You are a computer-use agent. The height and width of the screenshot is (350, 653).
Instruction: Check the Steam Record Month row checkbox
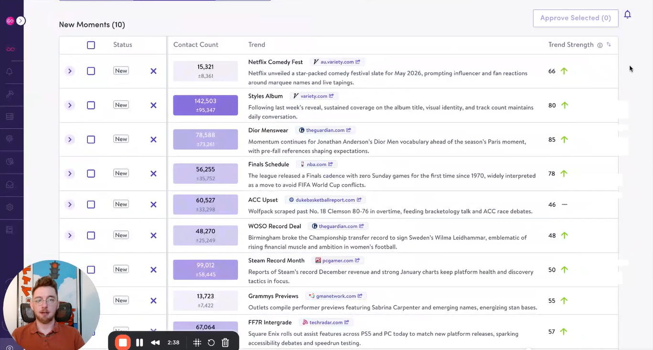point(91,270)
